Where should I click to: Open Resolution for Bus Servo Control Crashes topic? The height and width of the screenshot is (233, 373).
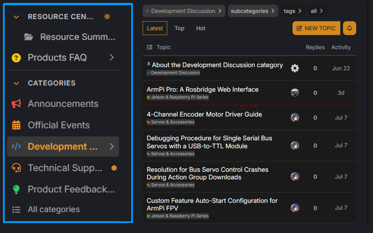pos(207,173)
